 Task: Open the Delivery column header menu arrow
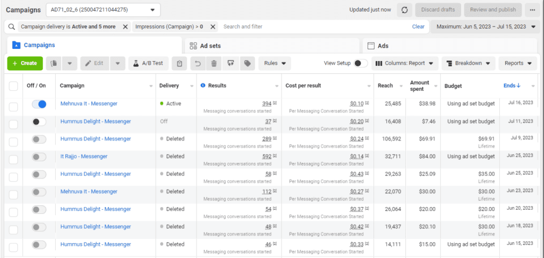point(192,86)
